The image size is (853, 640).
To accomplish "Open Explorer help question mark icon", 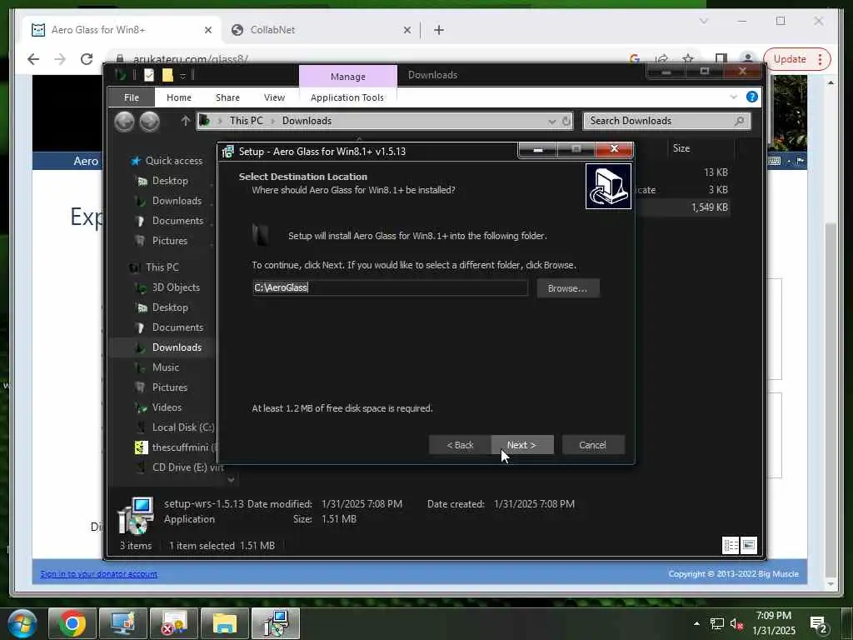I will pyautogui.click(x=752, y=97).
